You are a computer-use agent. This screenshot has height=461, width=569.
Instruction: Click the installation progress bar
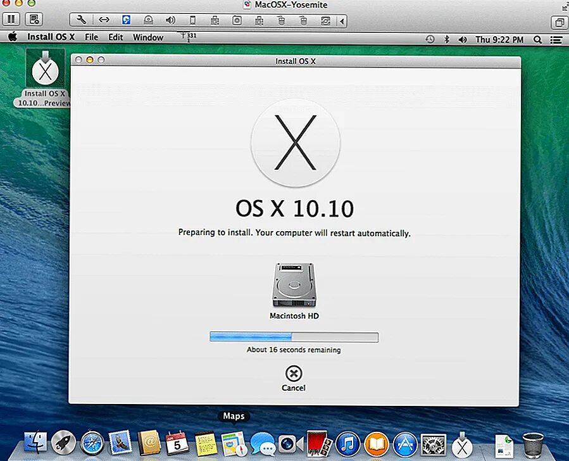click(294, 338)
